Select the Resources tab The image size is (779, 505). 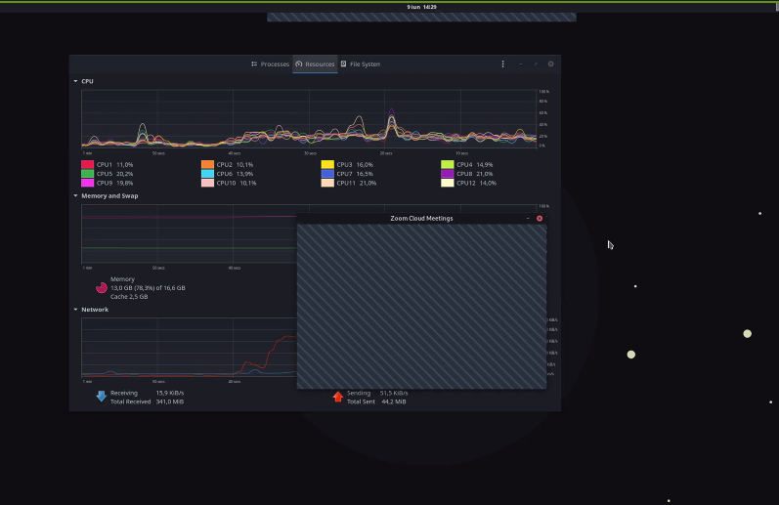coord(315,64)
